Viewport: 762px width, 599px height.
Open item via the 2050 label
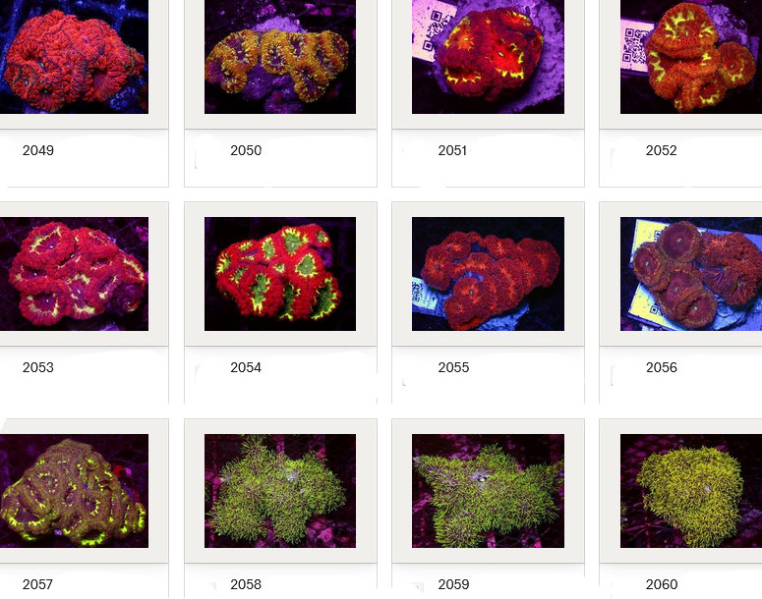point(246,150)
